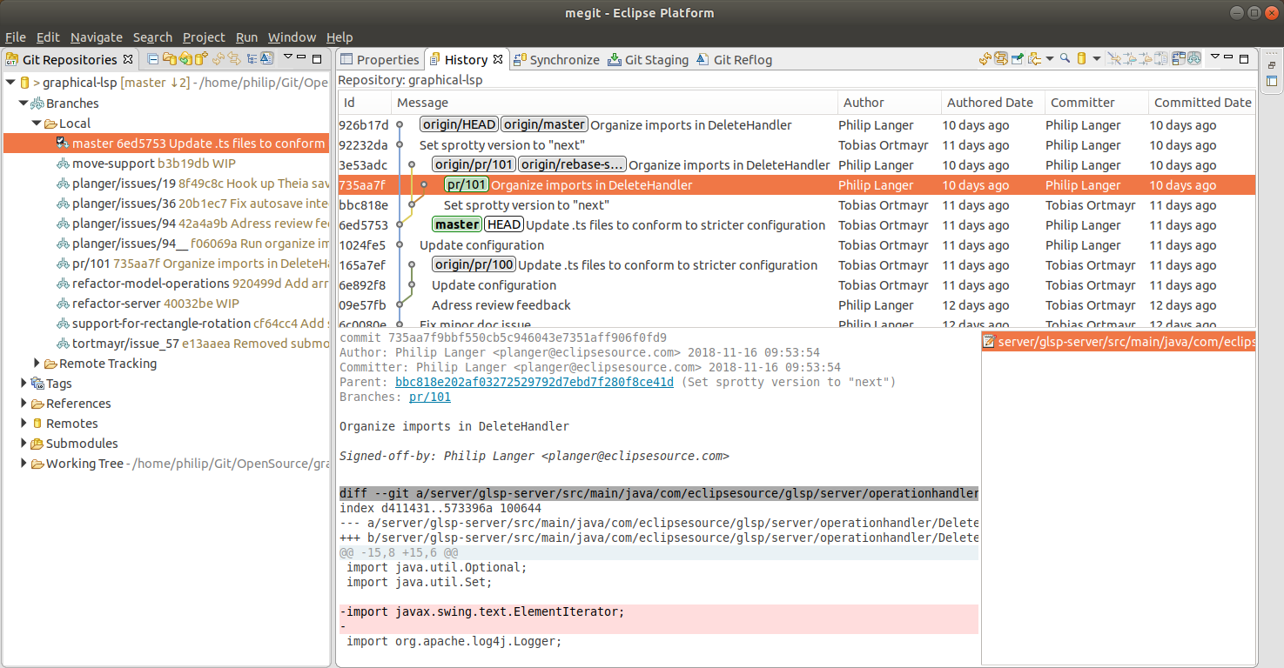Select commit 165a7ef with origin/pr/100 label
The width and height of the screenshot is (1284, 668).
[x=797, y=264]
